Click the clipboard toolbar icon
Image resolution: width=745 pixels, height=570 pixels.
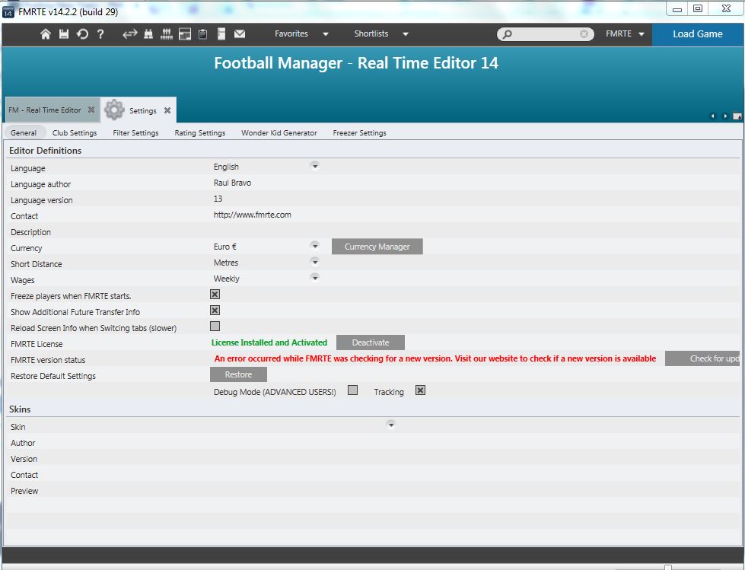[x=203, y=33]
